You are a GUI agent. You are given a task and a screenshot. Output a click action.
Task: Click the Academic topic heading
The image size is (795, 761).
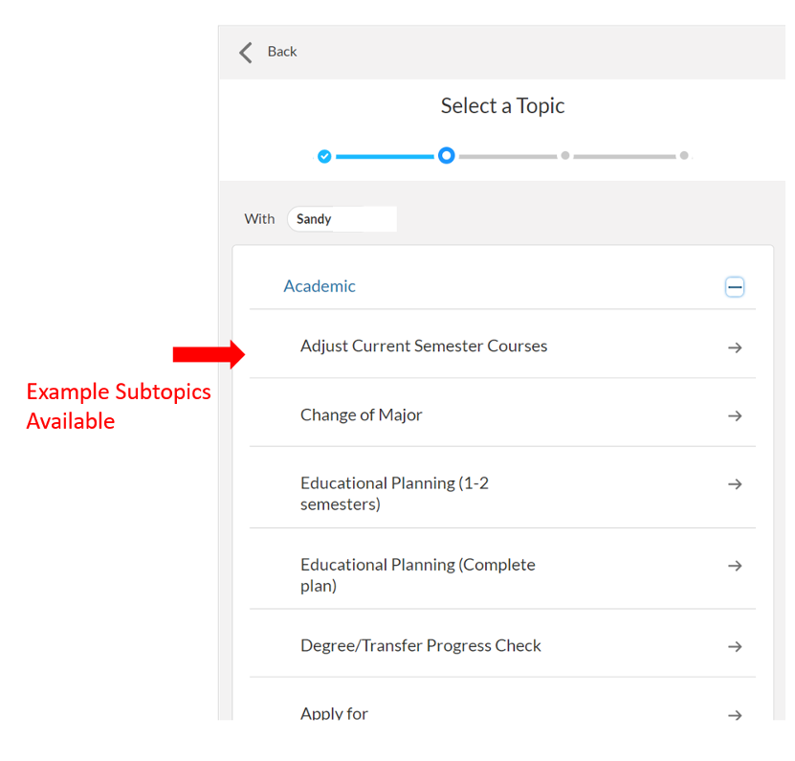320,286
